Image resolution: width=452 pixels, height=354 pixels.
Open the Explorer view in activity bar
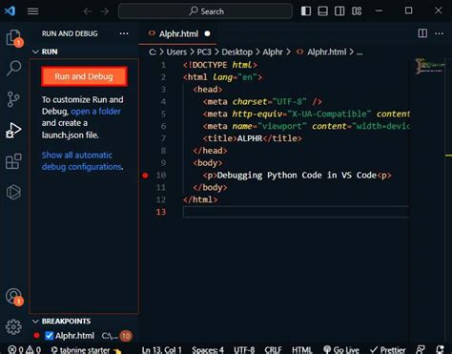pos(14,38)
